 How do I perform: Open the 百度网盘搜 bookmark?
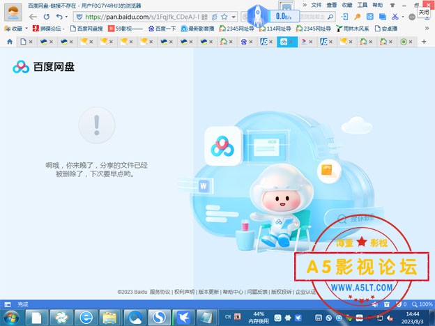pyautogui.click(x=86, y=29)
